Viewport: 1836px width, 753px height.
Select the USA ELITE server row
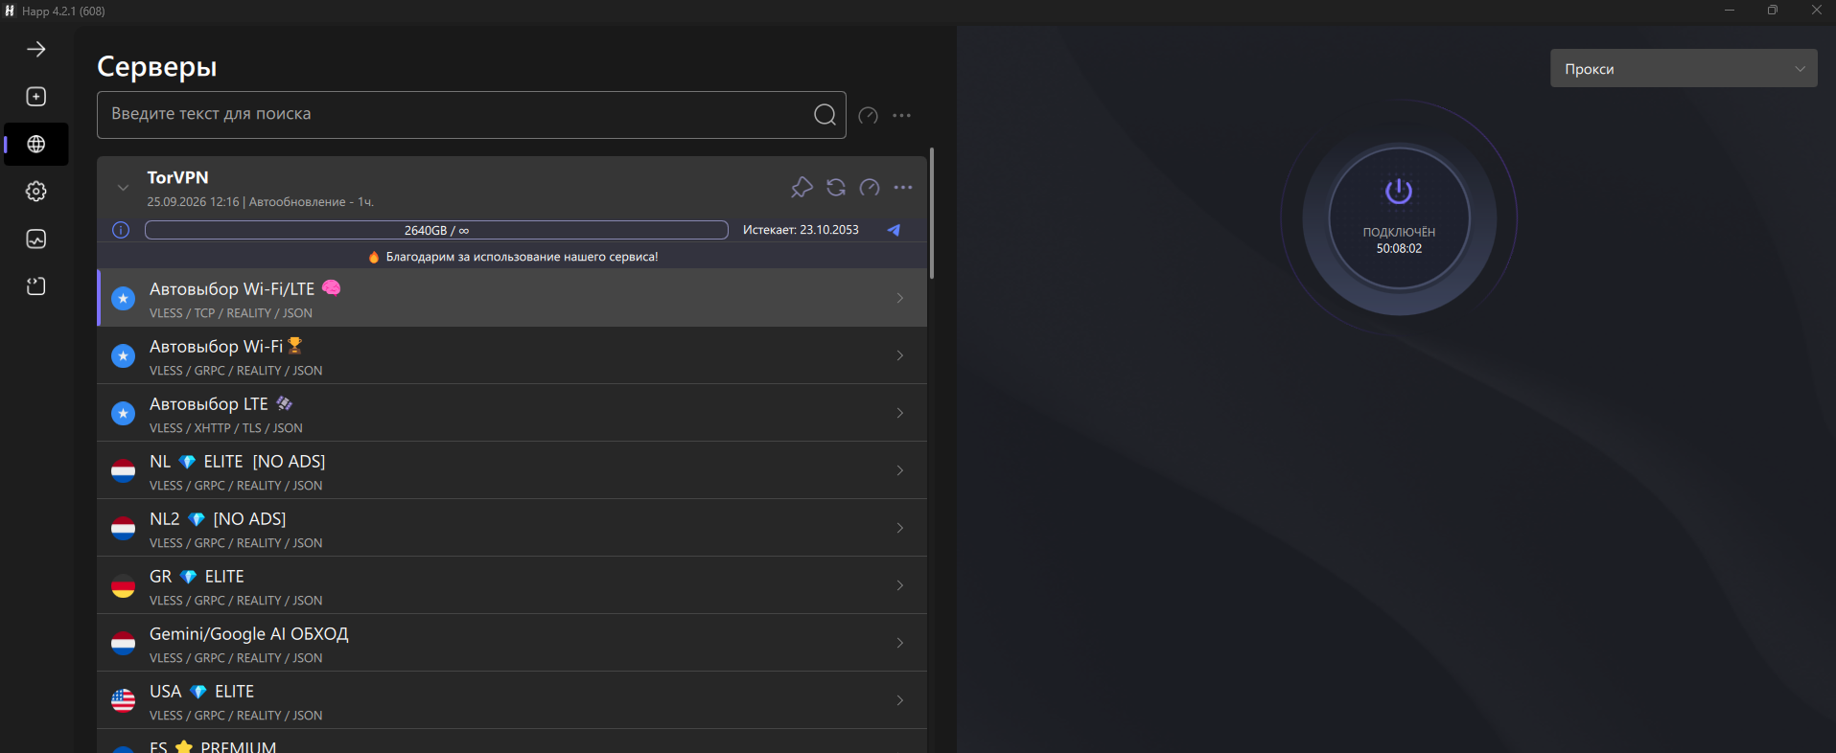512,700
